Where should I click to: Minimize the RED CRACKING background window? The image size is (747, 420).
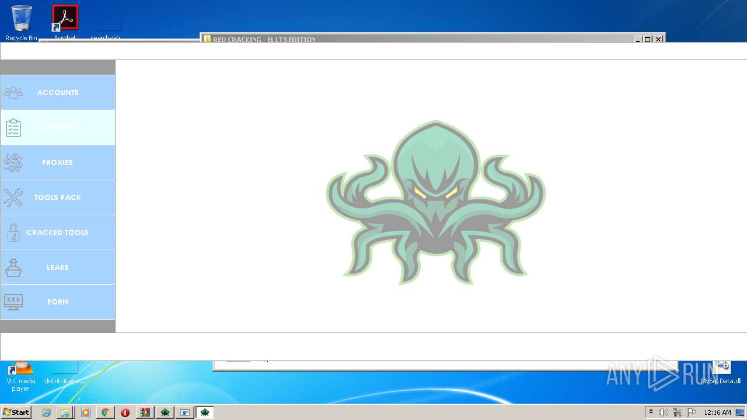pyautogui.click(x=638, y=39)
